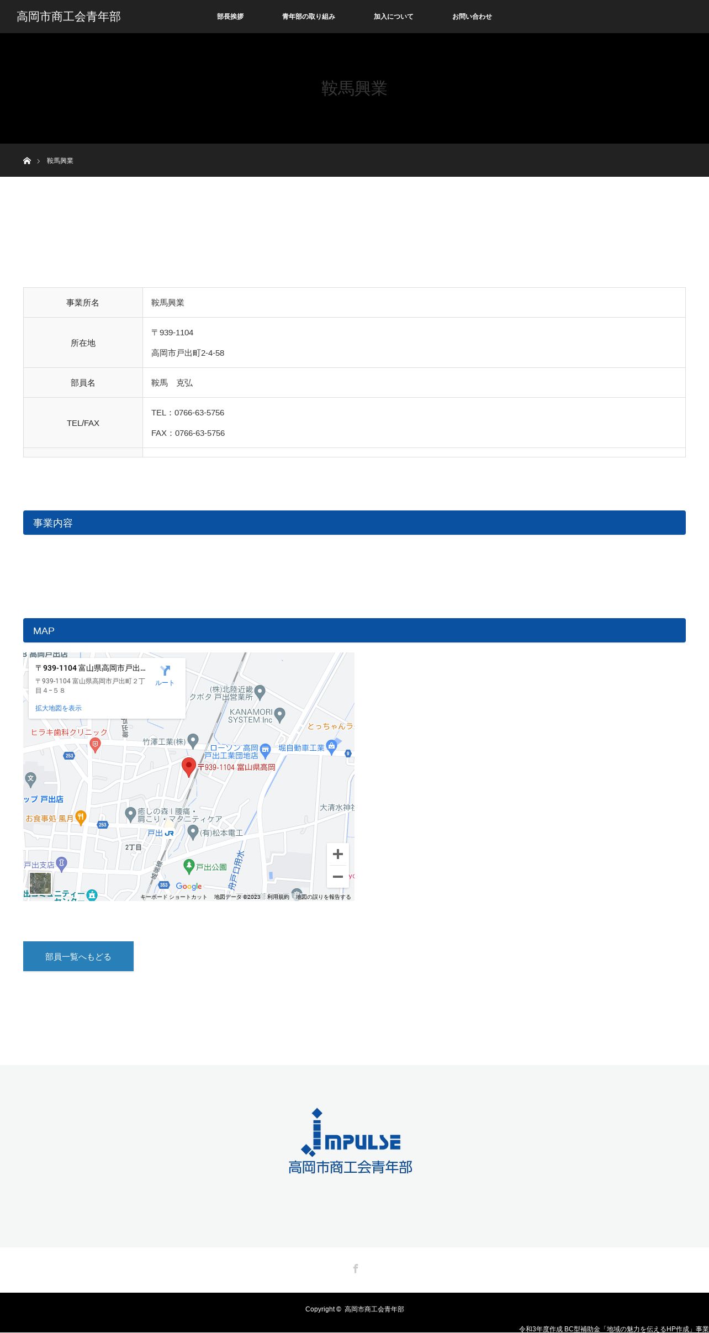Click the 戸出公園 park marker
The width and height of the screenshot is (709, 1333).
(x=189, y=866)
